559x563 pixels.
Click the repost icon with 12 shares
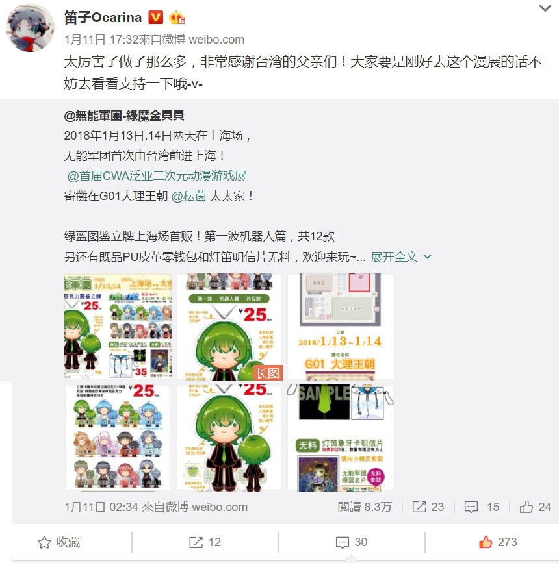205,542
